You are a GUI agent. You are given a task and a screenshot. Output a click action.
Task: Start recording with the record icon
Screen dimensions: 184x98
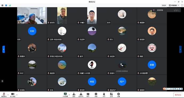click(x=96, y=95)
